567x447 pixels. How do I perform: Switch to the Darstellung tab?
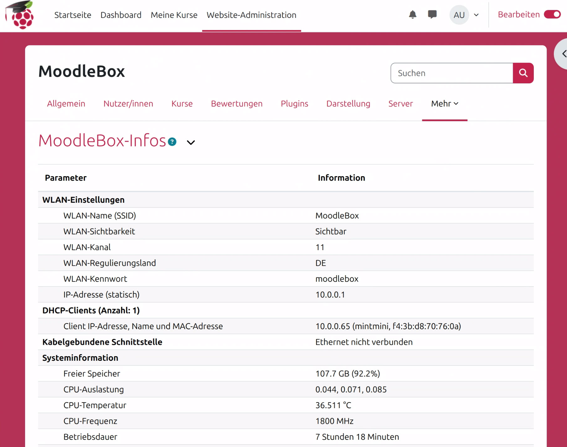(348, 104)
